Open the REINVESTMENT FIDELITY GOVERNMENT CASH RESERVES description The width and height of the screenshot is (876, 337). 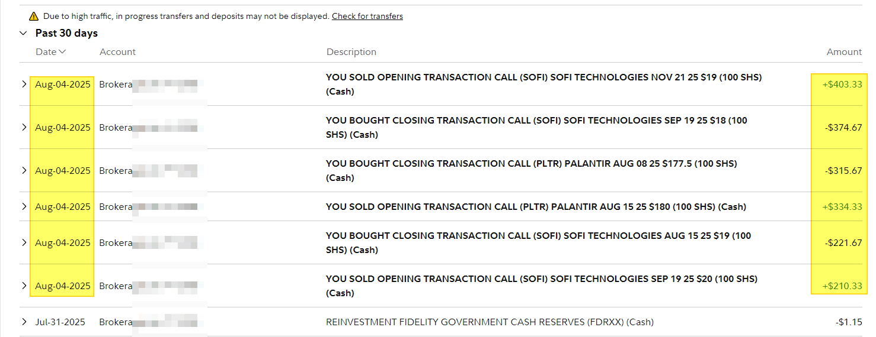[490, 322]
